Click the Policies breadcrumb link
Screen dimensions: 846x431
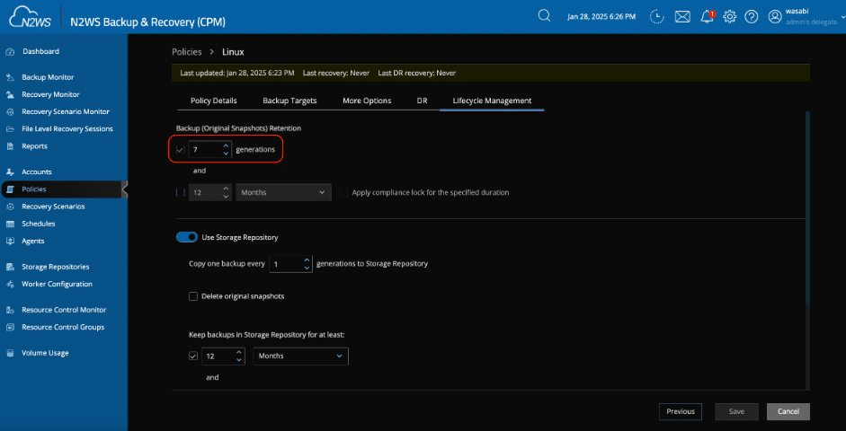click(187, 52)
